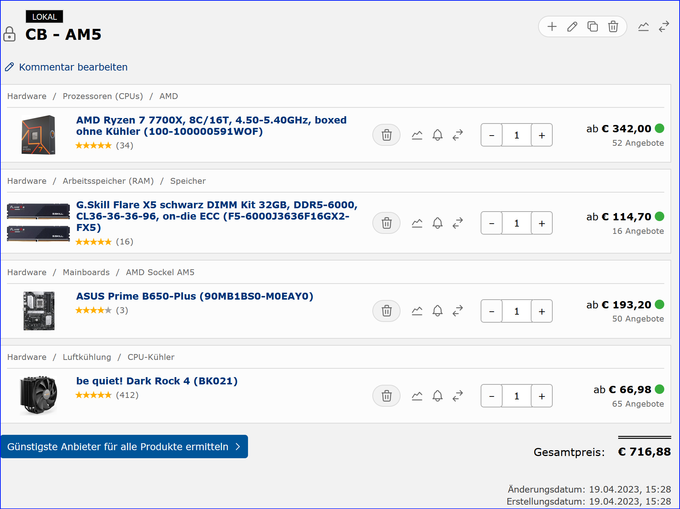
Task: Increase quantity of Ryzen 7 7700X
Action: pyautogui.click(x=542, y=135)
